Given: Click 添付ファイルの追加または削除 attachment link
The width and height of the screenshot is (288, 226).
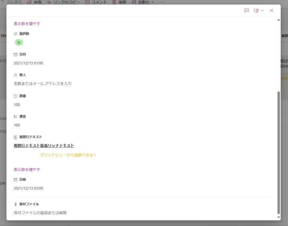Looking at the screenshot, I should 40,213.
